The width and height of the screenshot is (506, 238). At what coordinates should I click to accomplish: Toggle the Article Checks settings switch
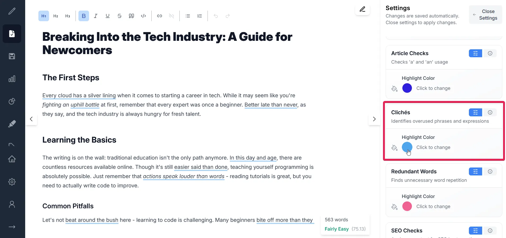(x=475, y=53)
